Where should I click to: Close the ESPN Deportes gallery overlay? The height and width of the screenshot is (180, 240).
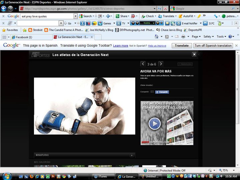pos(194,54)
